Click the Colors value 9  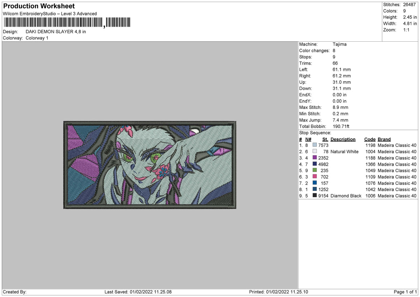(405, 11)
